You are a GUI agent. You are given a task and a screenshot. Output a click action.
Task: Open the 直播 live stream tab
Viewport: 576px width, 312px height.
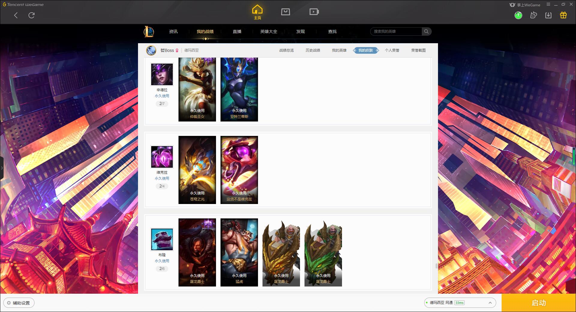pyautogui.click(x=237, y=31)
